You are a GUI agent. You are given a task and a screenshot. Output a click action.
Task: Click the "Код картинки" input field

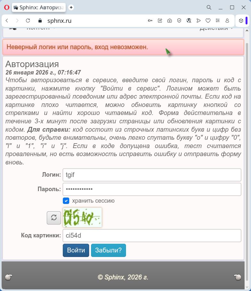coord(152,235)
